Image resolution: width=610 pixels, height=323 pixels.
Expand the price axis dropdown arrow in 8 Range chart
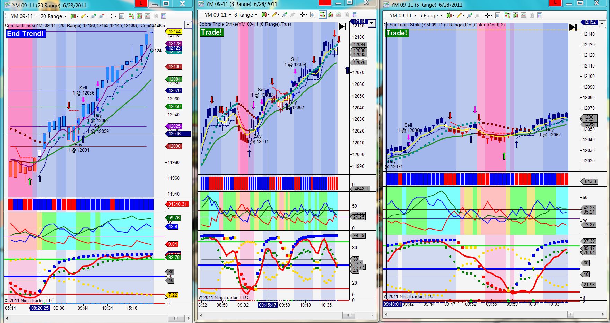[x=372, y=24]
